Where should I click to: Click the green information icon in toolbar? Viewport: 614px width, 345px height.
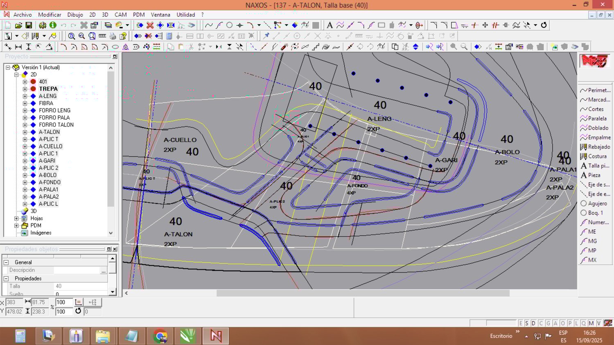click(x=53, y=25)
